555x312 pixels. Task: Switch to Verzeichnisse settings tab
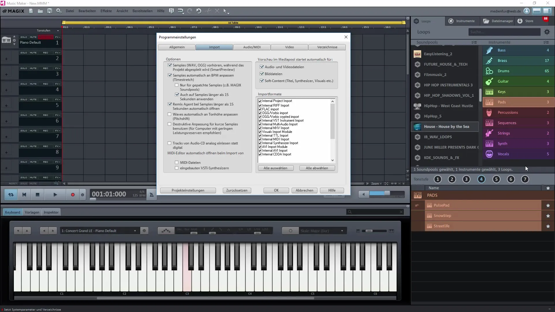coord(327,47)
